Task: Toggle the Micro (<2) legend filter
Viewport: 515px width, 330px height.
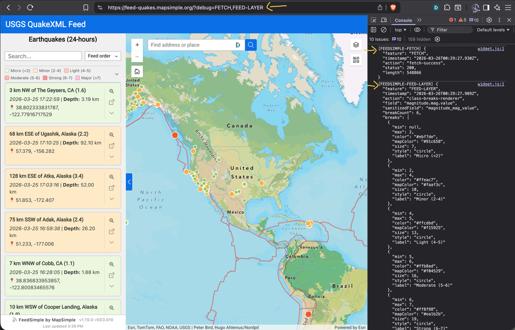Action: coord(18,71)
